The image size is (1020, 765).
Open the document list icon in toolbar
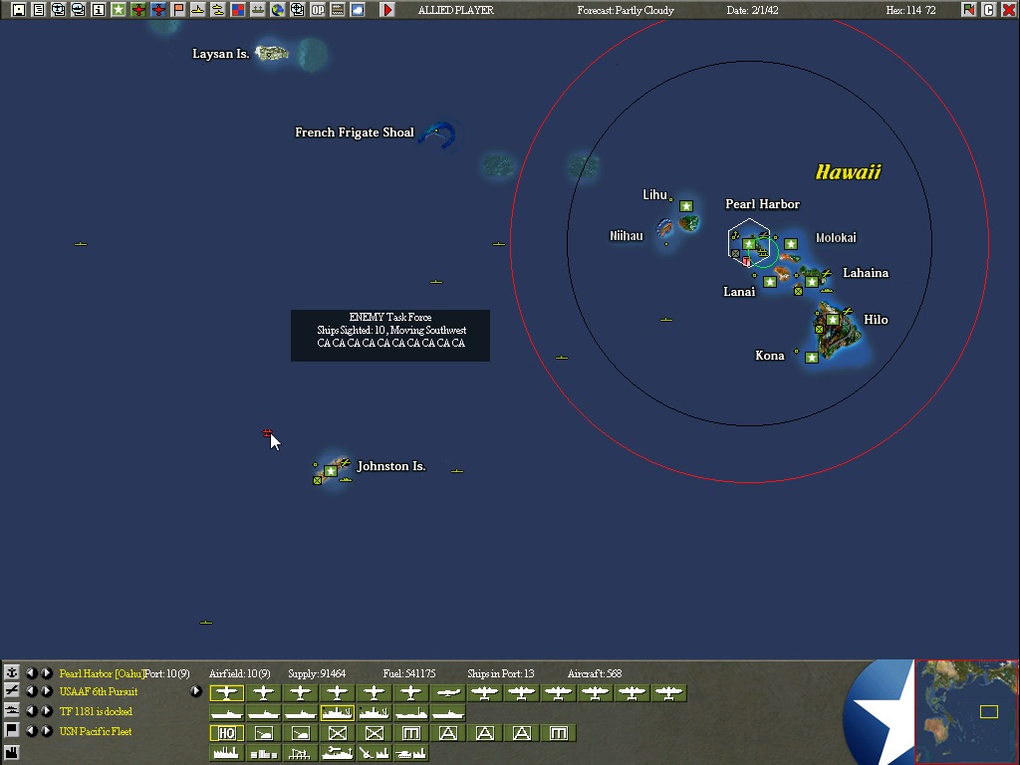tap(39, 10)
